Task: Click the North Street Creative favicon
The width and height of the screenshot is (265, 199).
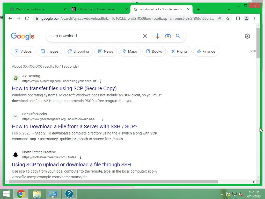Action: (x=16, y=154)
